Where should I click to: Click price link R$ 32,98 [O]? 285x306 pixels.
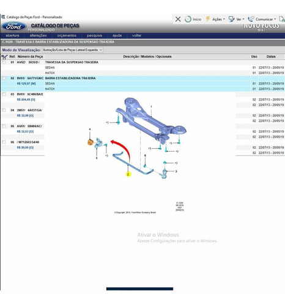[25, 116]
